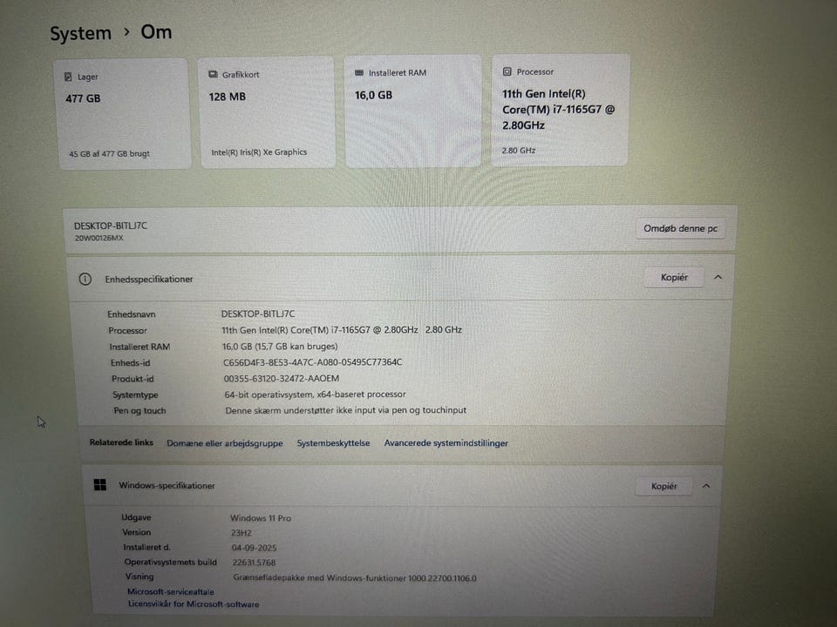The width and height of the screenshot is (837, 627).
Task: Click the model number 20W00126MX
Action: click(x=99, y=238)
